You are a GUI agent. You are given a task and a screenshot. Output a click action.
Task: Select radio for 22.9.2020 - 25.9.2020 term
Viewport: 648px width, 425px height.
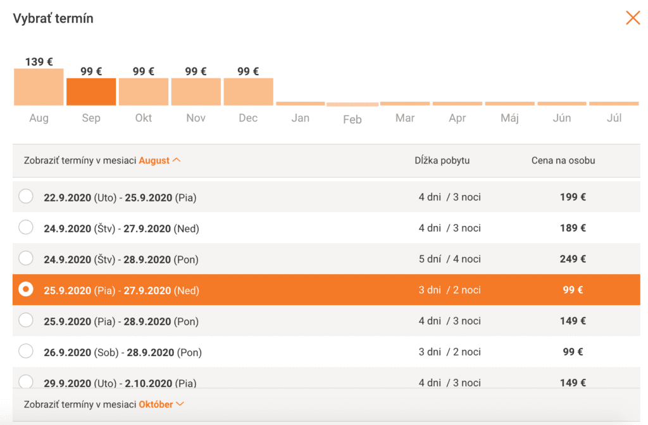26,196
